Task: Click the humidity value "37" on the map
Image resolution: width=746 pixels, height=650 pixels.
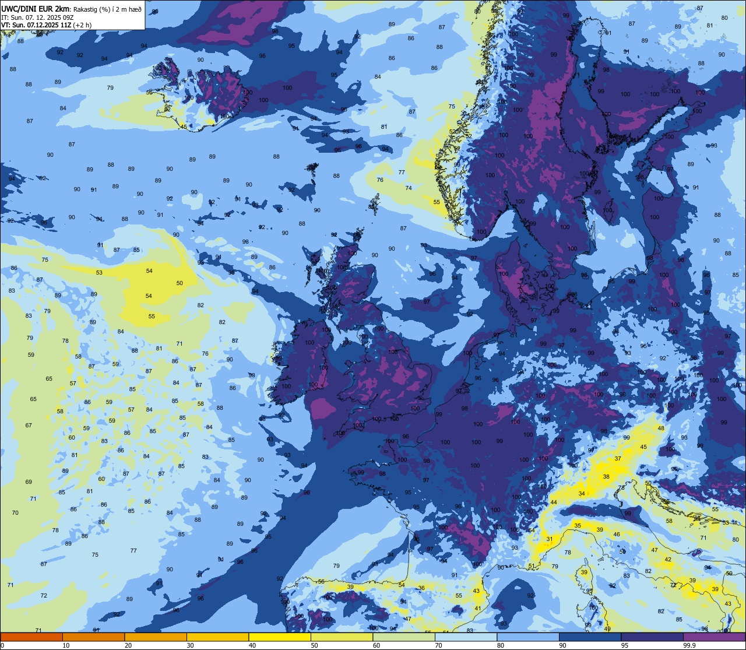Action: pos(618,459)
